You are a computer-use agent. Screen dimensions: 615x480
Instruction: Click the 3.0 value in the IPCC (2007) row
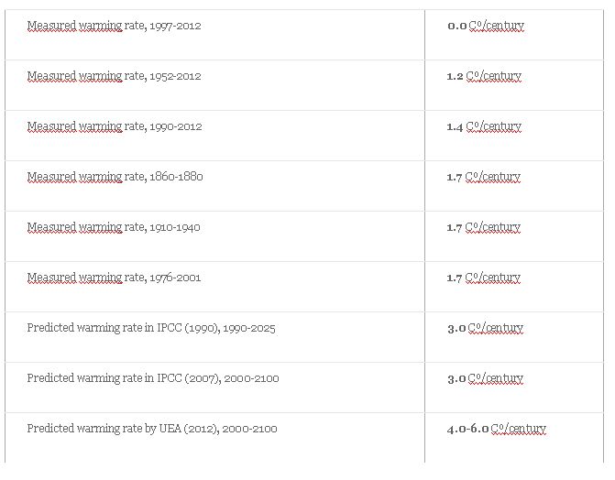pyautogui.click(x=456, y=378)
